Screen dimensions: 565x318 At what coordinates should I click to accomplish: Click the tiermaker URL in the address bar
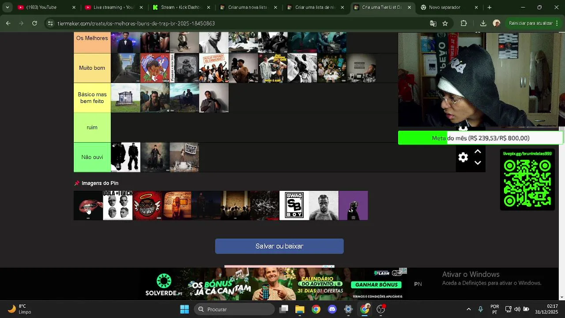pos(136,23)
